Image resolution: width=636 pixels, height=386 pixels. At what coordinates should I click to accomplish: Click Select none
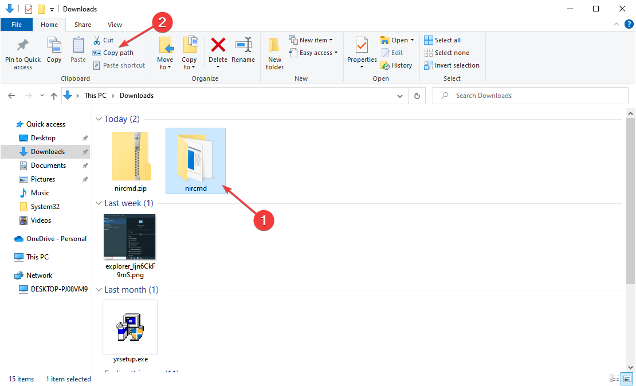(446, 53)
